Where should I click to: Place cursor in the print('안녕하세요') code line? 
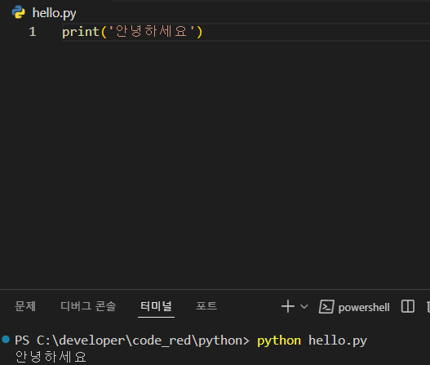point(132,32)
